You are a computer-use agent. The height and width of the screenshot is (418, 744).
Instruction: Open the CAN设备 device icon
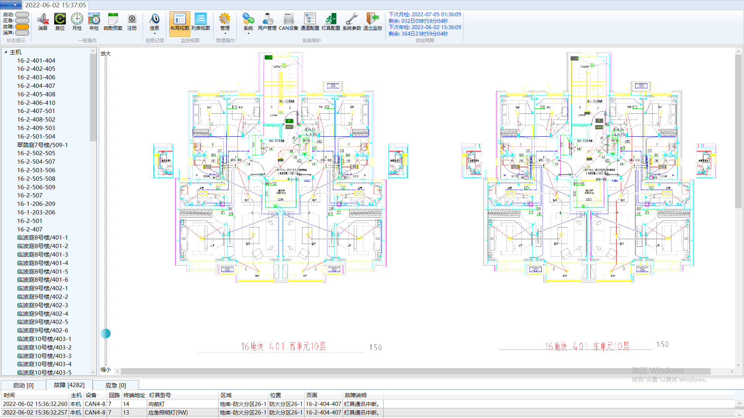pyautogui.click(x=288, y=22)
